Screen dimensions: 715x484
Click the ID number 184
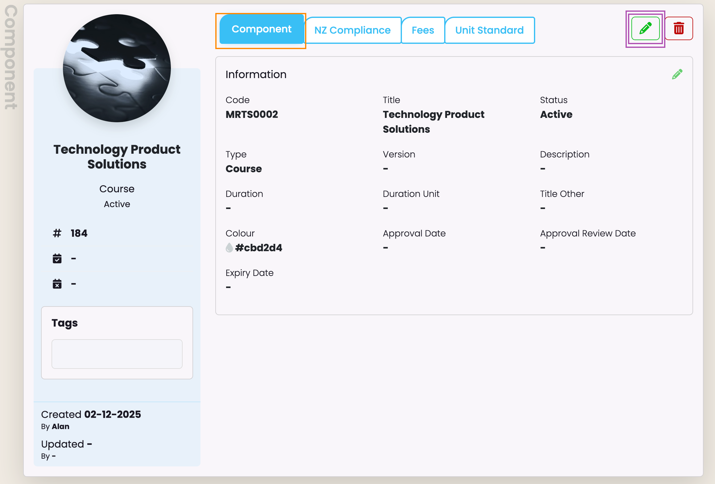79,233
